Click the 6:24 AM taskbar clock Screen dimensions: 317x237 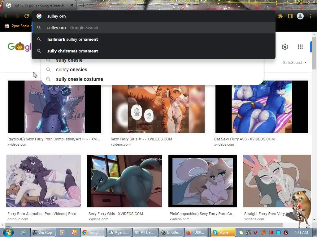(301, 233)
